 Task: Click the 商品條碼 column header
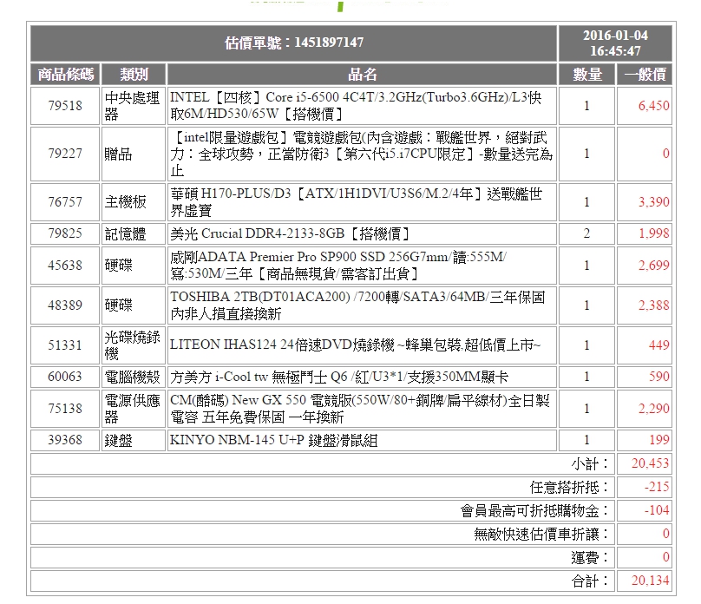coord(66,75)
